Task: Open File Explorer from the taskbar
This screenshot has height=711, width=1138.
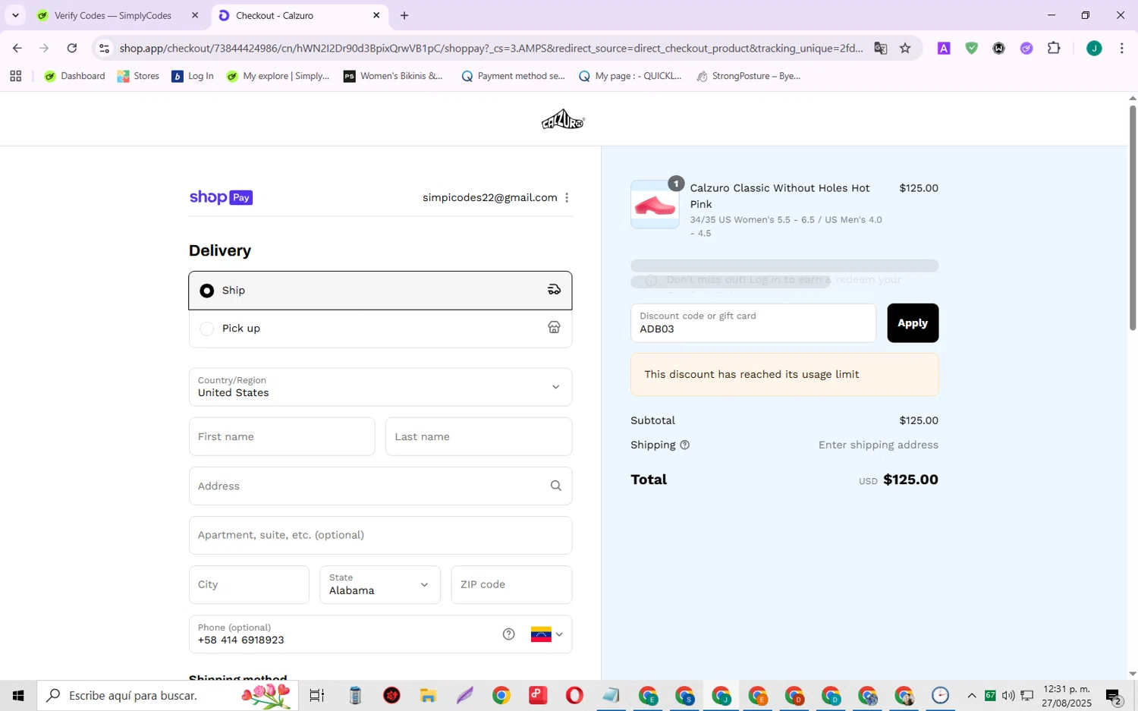Action: coord(428,695)
